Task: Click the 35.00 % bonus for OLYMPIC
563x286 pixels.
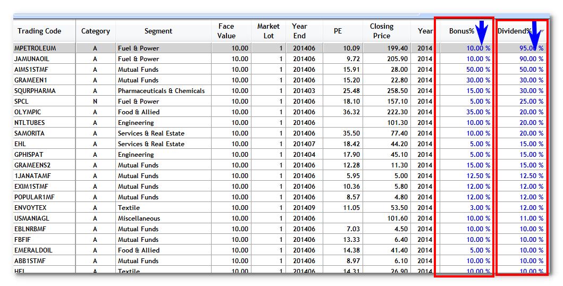Action: [478, 112]
